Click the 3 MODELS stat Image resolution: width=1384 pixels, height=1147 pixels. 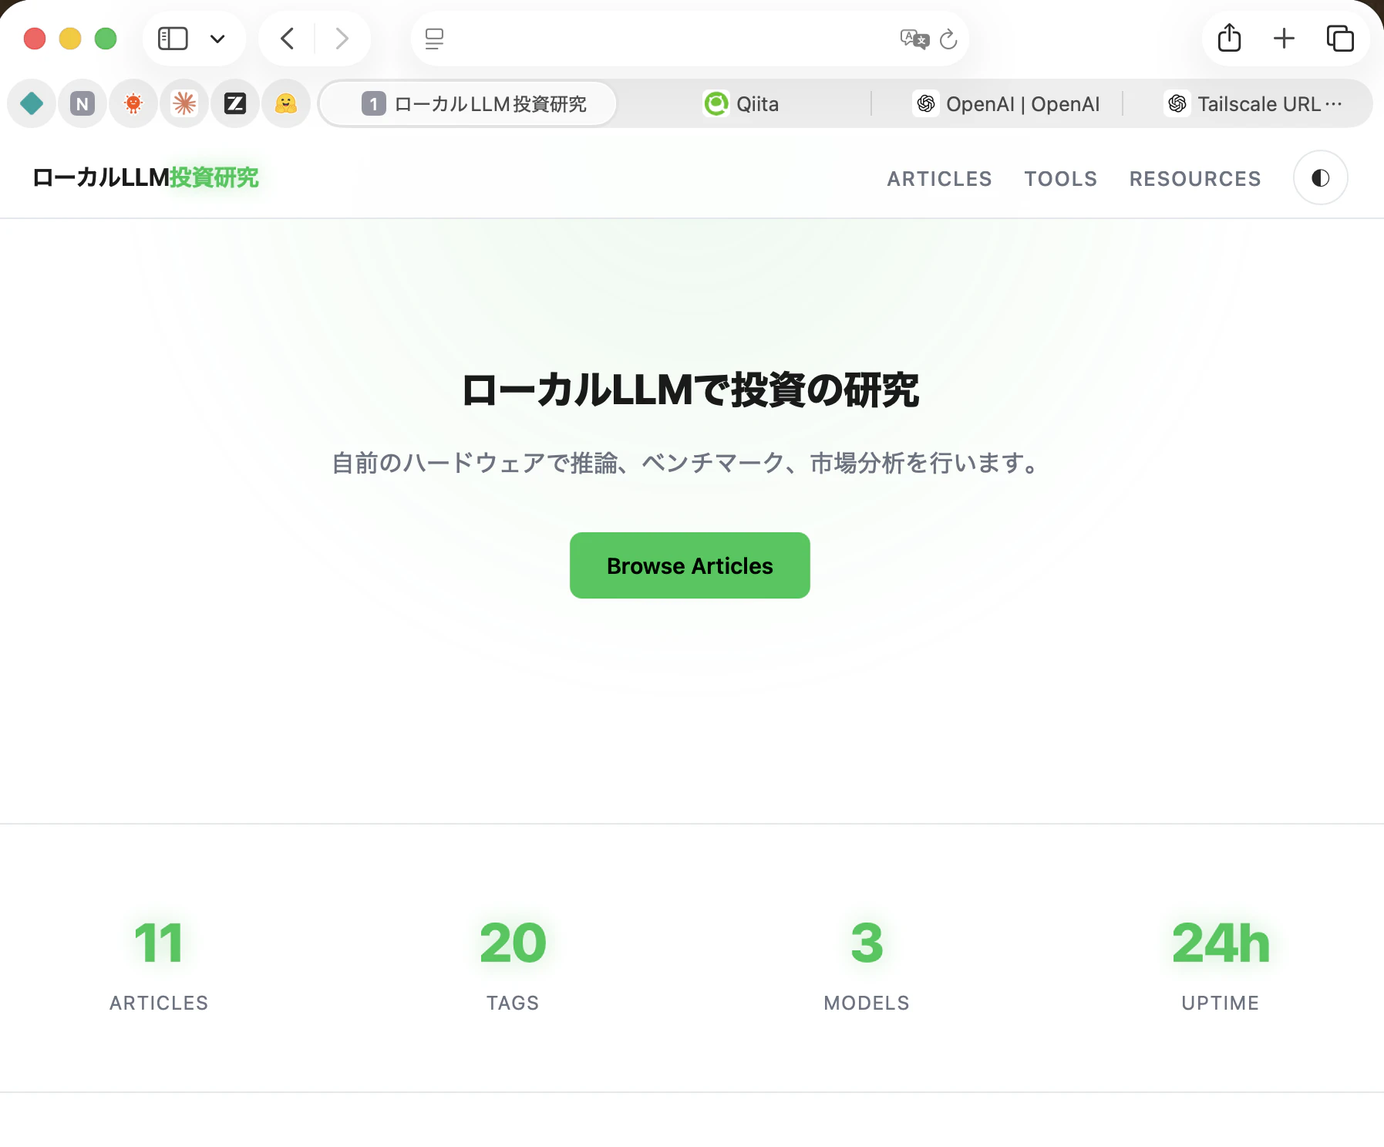(867, 966)
